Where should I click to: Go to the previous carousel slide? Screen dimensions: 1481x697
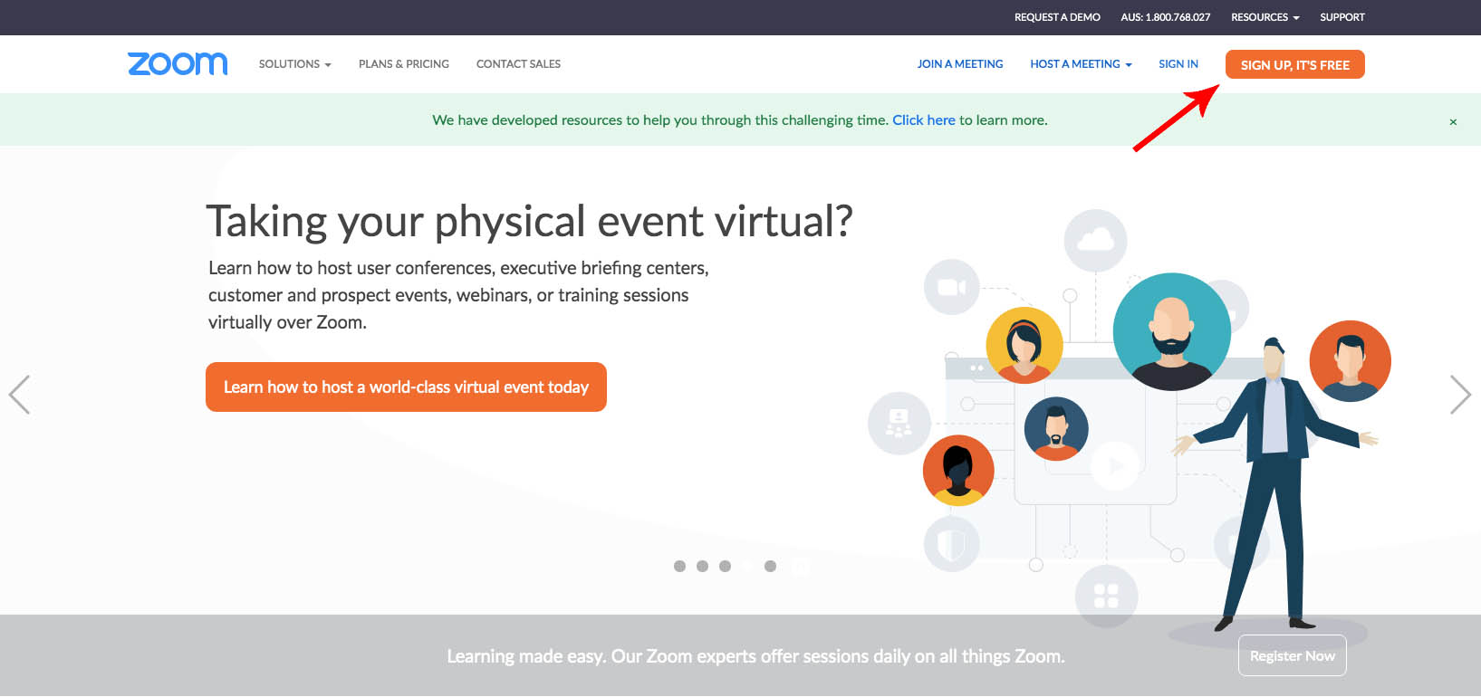pyautogui.click(x=19, y=395)
